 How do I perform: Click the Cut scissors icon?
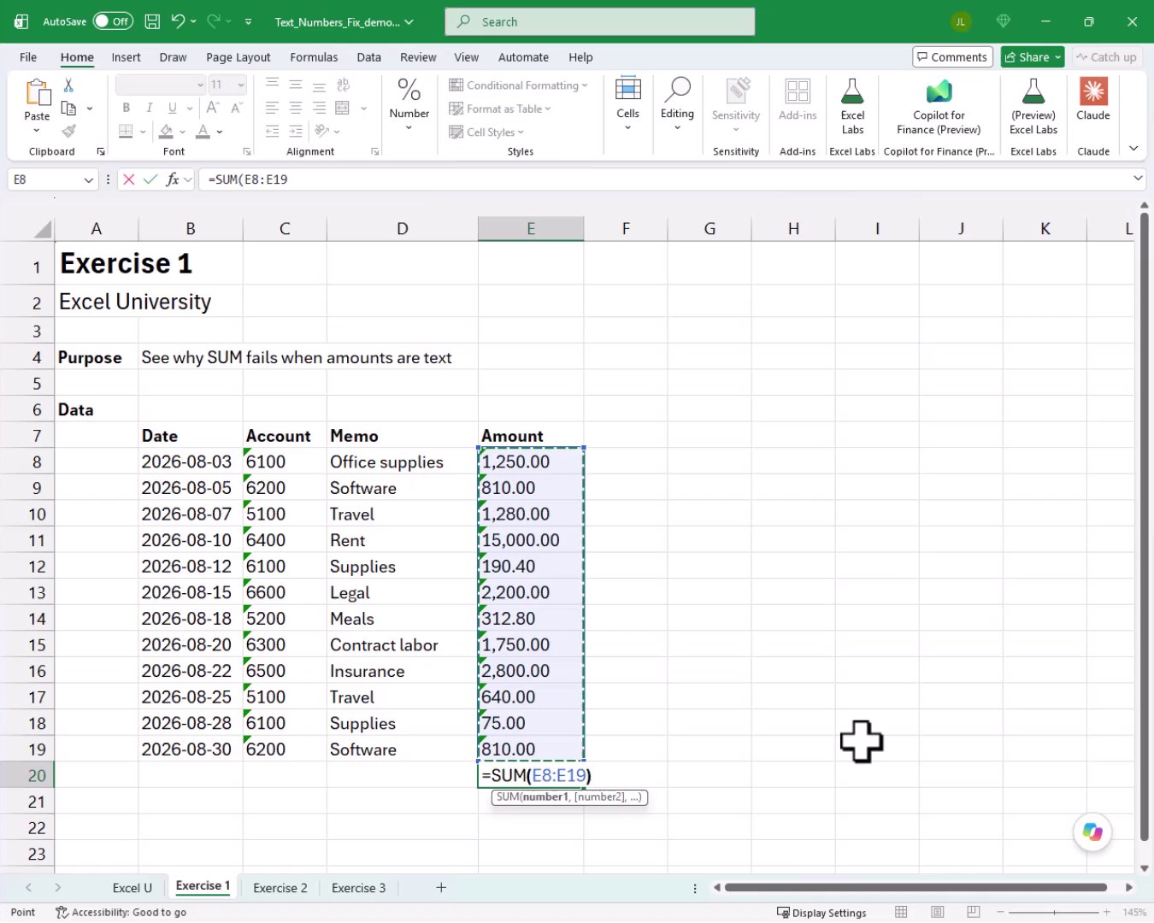click(x=68, y=85)
